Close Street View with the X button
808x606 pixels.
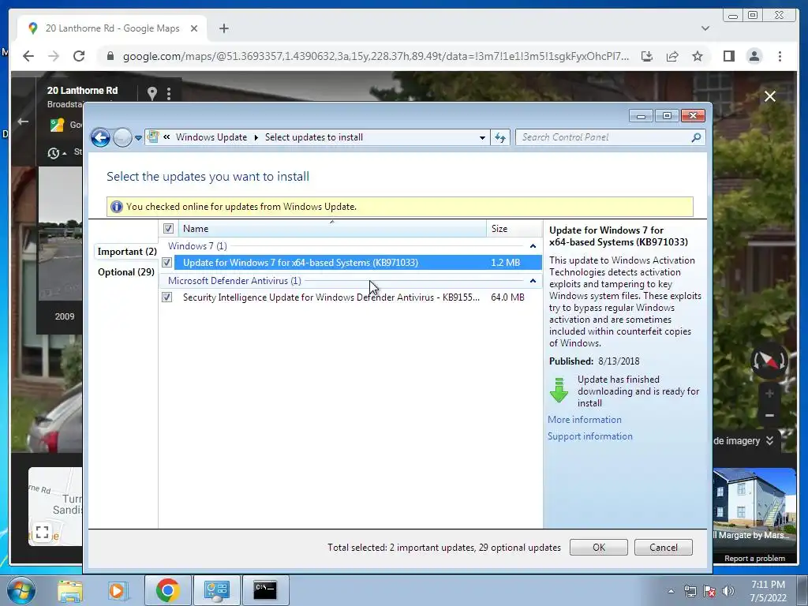[x=770, y=96]
